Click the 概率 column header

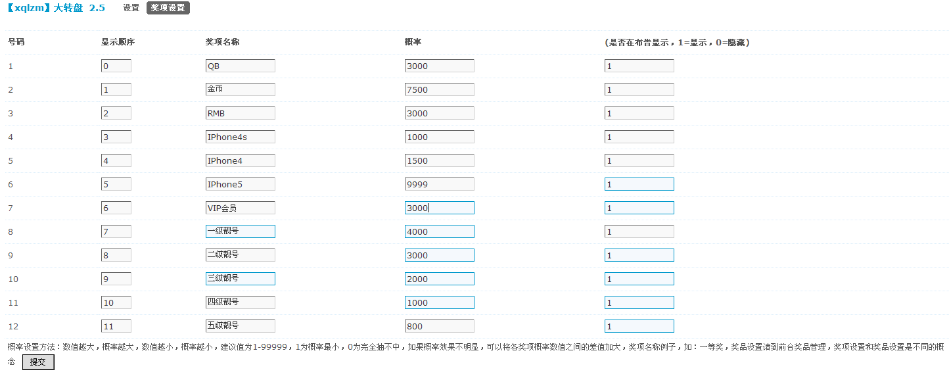413,42
